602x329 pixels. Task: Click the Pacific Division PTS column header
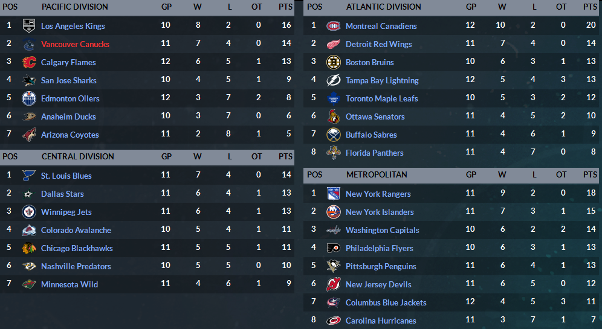point(285,7)
